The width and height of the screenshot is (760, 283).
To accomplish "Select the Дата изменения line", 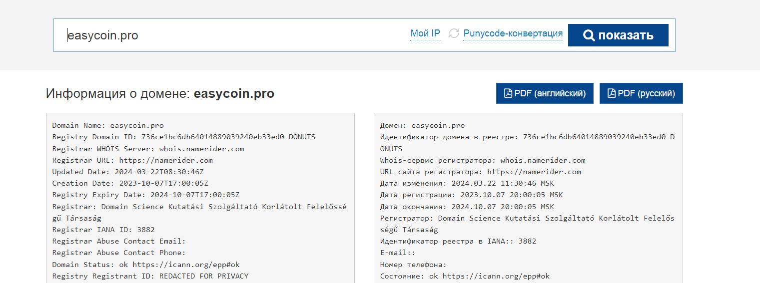I will tap(467, 183).
